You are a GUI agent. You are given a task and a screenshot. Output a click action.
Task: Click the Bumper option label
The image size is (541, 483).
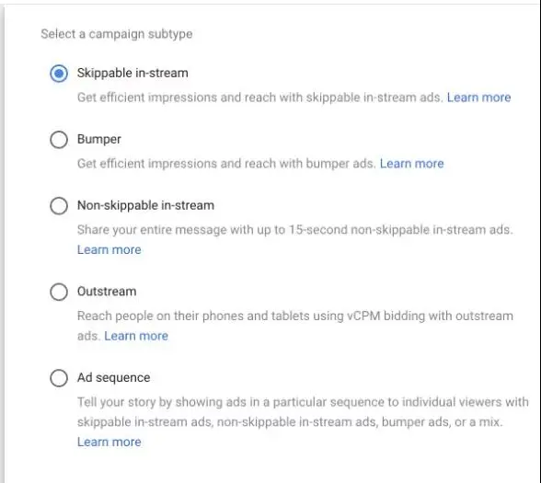pos(99,140)
